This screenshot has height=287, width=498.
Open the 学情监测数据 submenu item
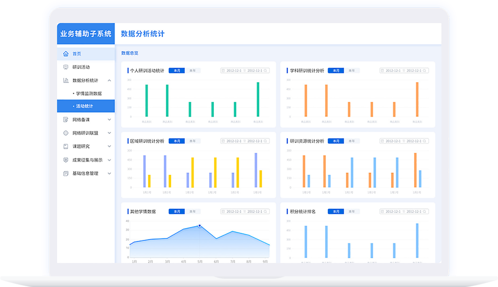[89, 93]
